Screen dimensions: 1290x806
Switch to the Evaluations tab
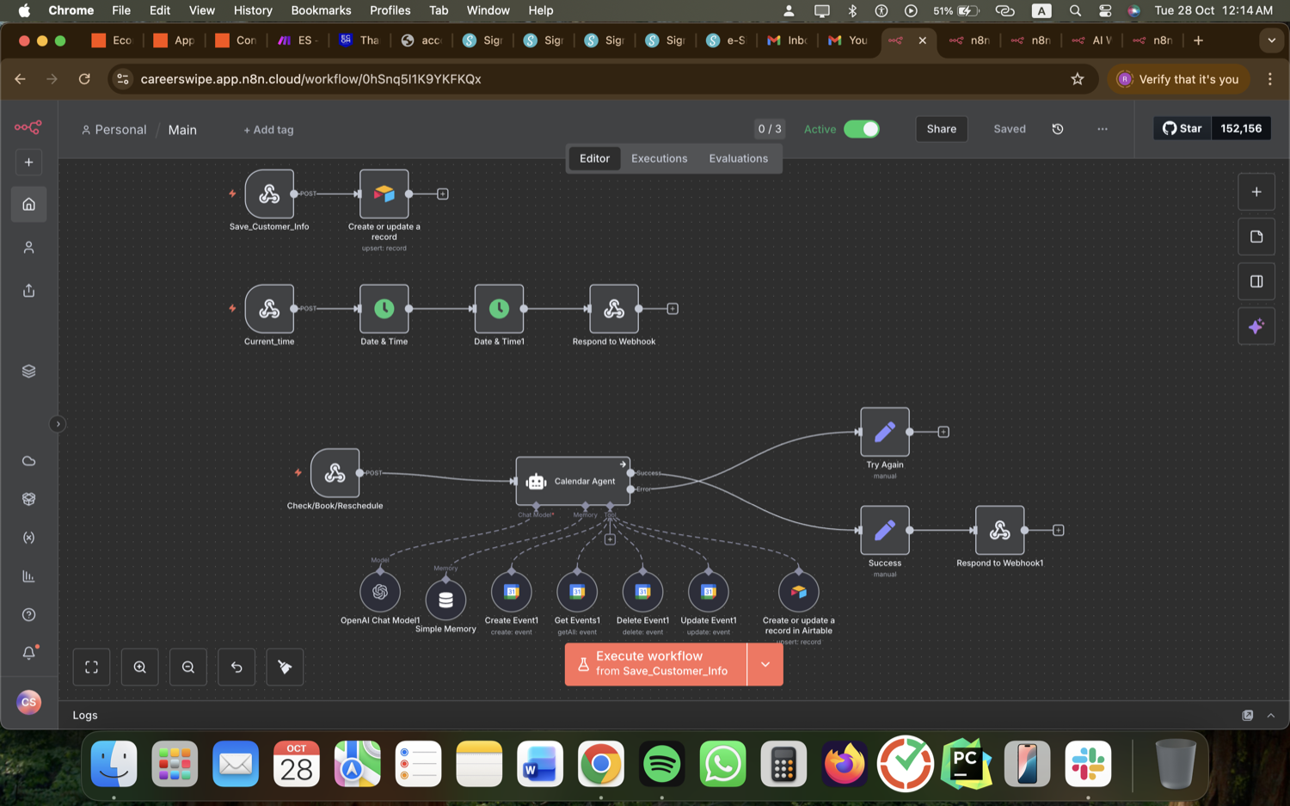[738, 158]
